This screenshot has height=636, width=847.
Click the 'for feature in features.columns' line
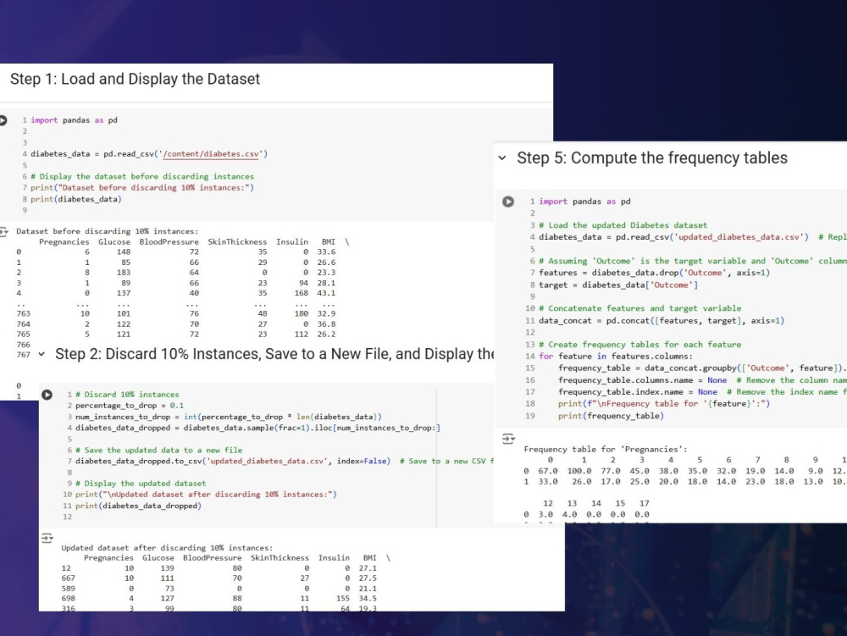[x=616, y=357]
